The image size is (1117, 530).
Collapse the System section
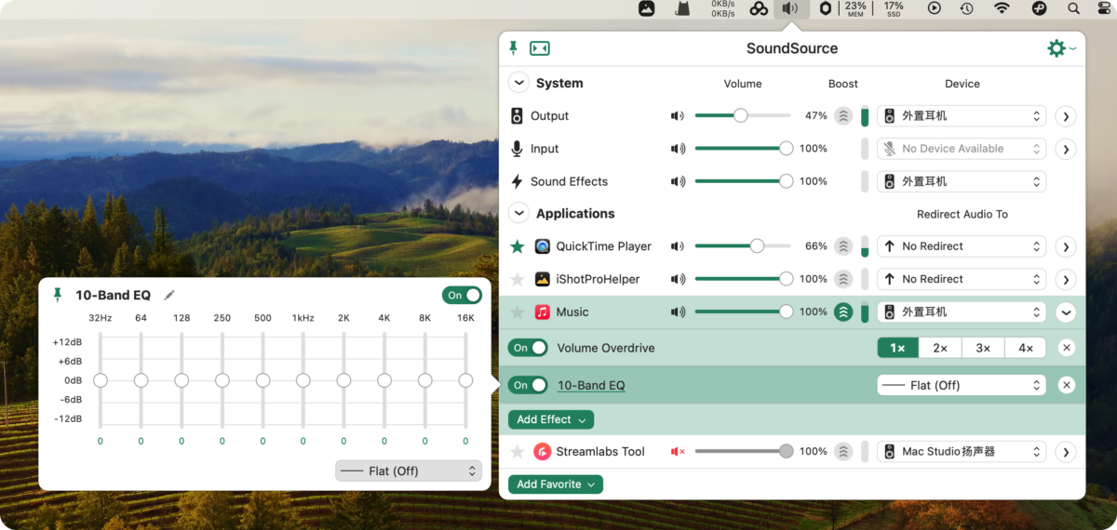tap(518, 83)
